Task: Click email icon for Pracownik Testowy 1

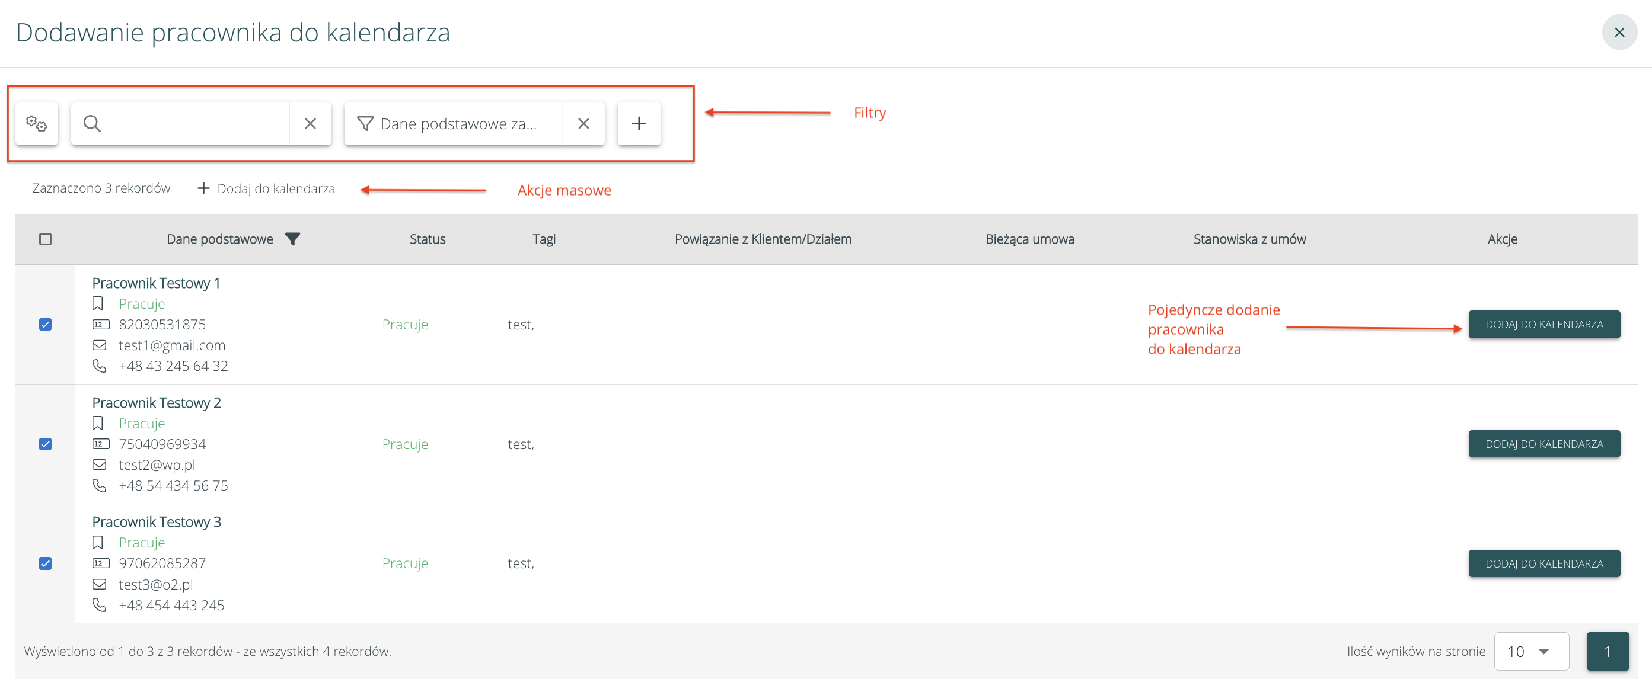Action: coord(100,345)
